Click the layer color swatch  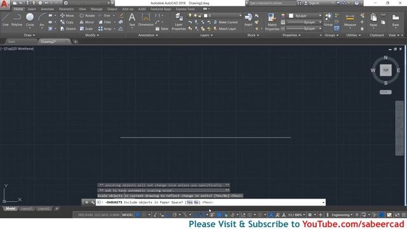tap(205, 15)
